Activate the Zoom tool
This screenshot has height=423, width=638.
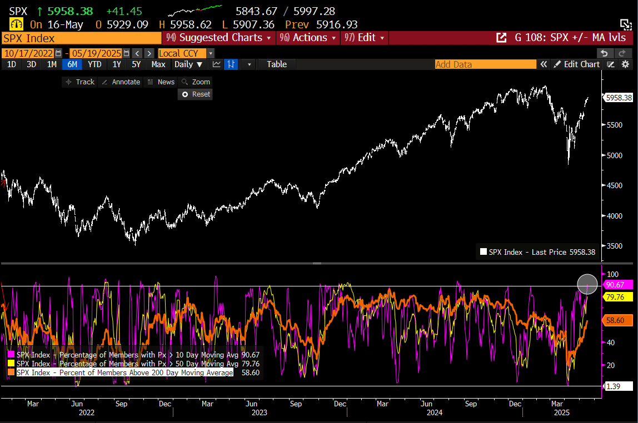pos(196,82)
